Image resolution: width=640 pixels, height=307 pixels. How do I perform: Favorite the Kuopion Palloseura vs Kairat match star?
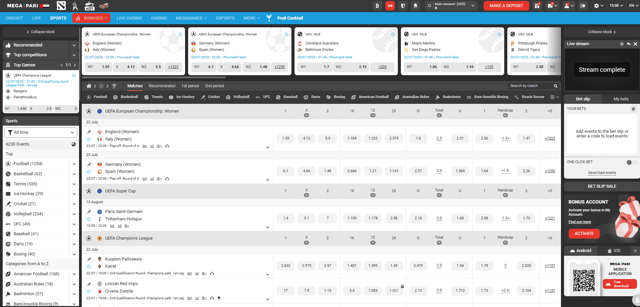pyautogui.click(x=89, y=267)
